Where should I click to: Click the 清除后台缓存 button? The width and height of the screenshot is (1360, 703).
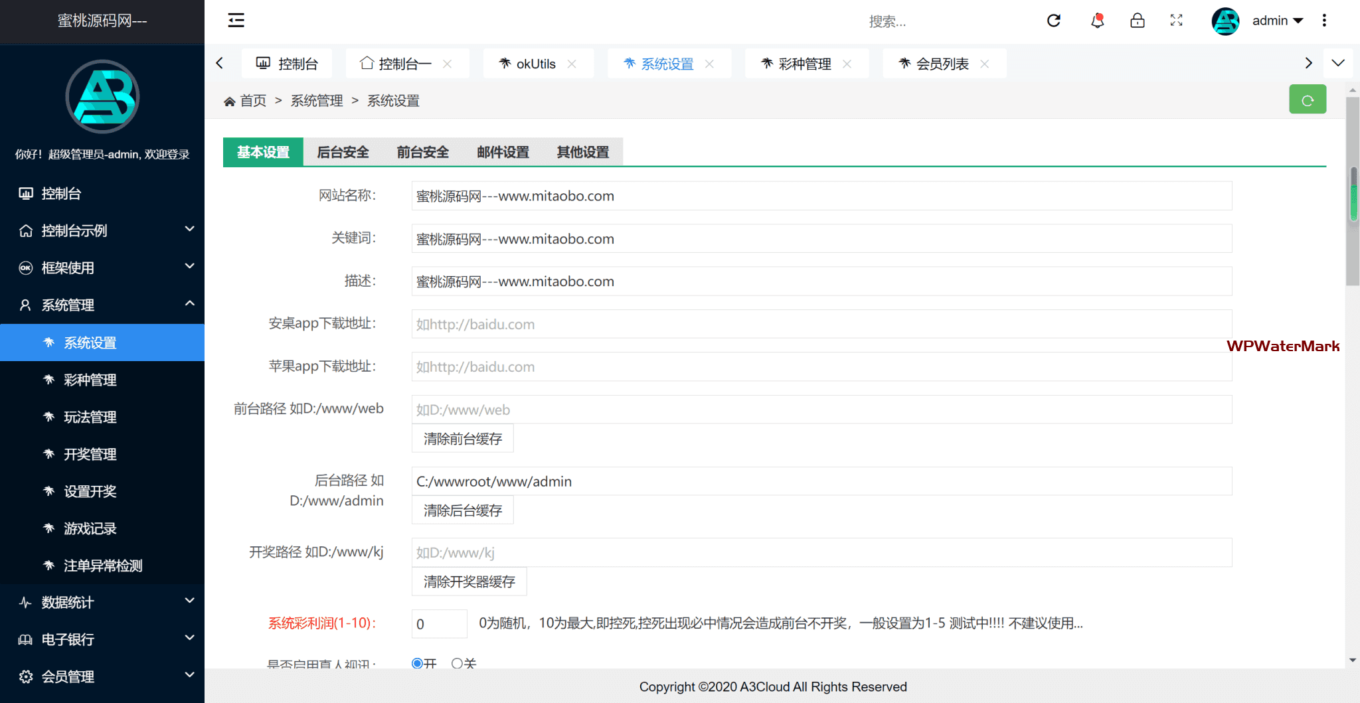(463, 510)
